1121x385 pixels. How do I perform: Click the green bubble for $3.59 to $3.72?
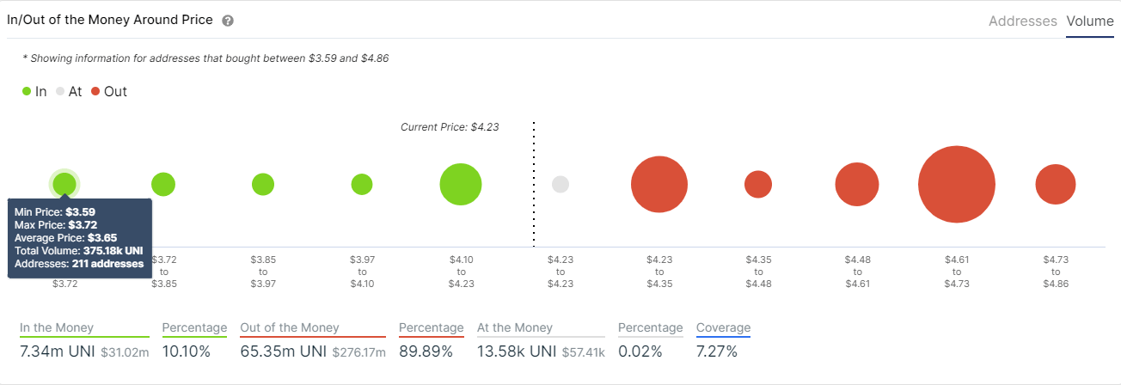pyautogui.click(x=64, y=184)
